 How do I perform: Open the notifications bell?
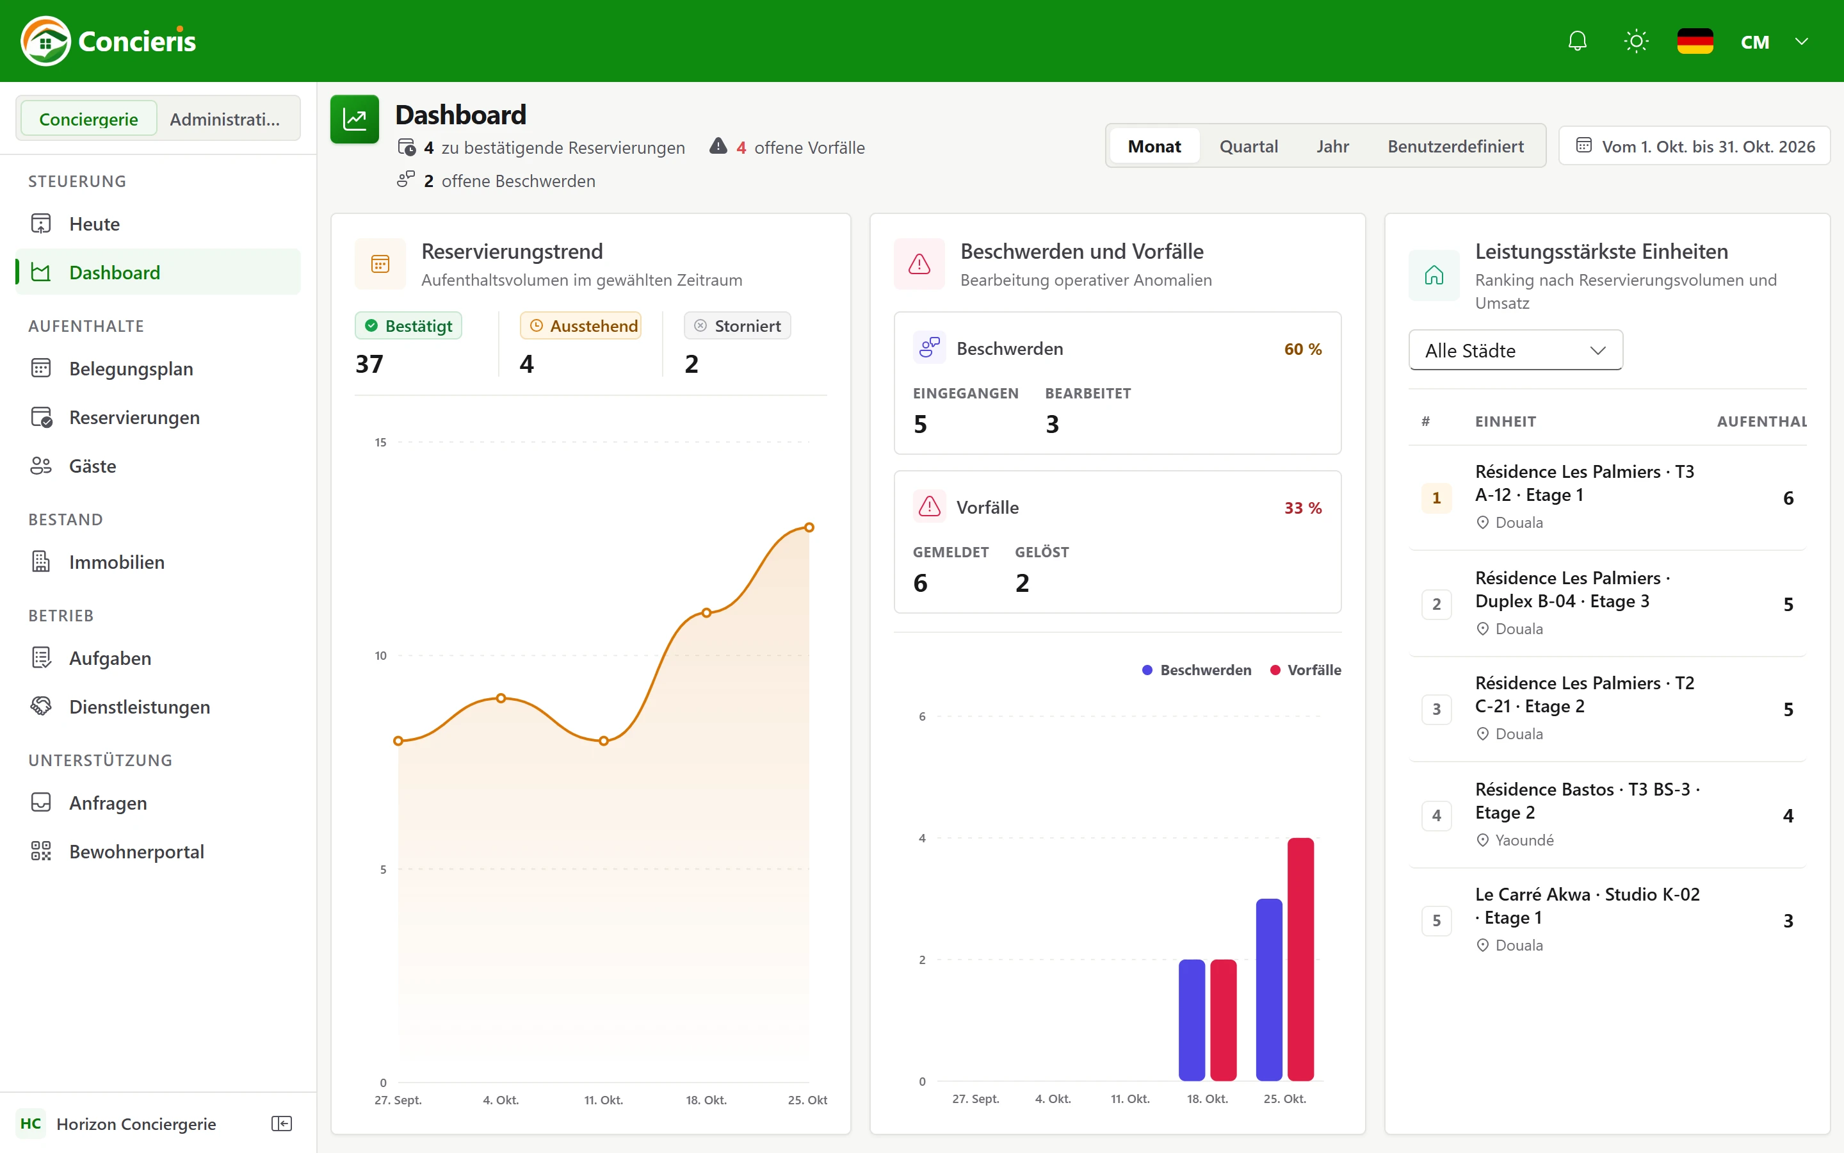point(1577,41)
